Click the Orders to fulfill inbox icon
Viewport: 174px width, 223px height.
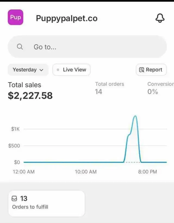14,198
